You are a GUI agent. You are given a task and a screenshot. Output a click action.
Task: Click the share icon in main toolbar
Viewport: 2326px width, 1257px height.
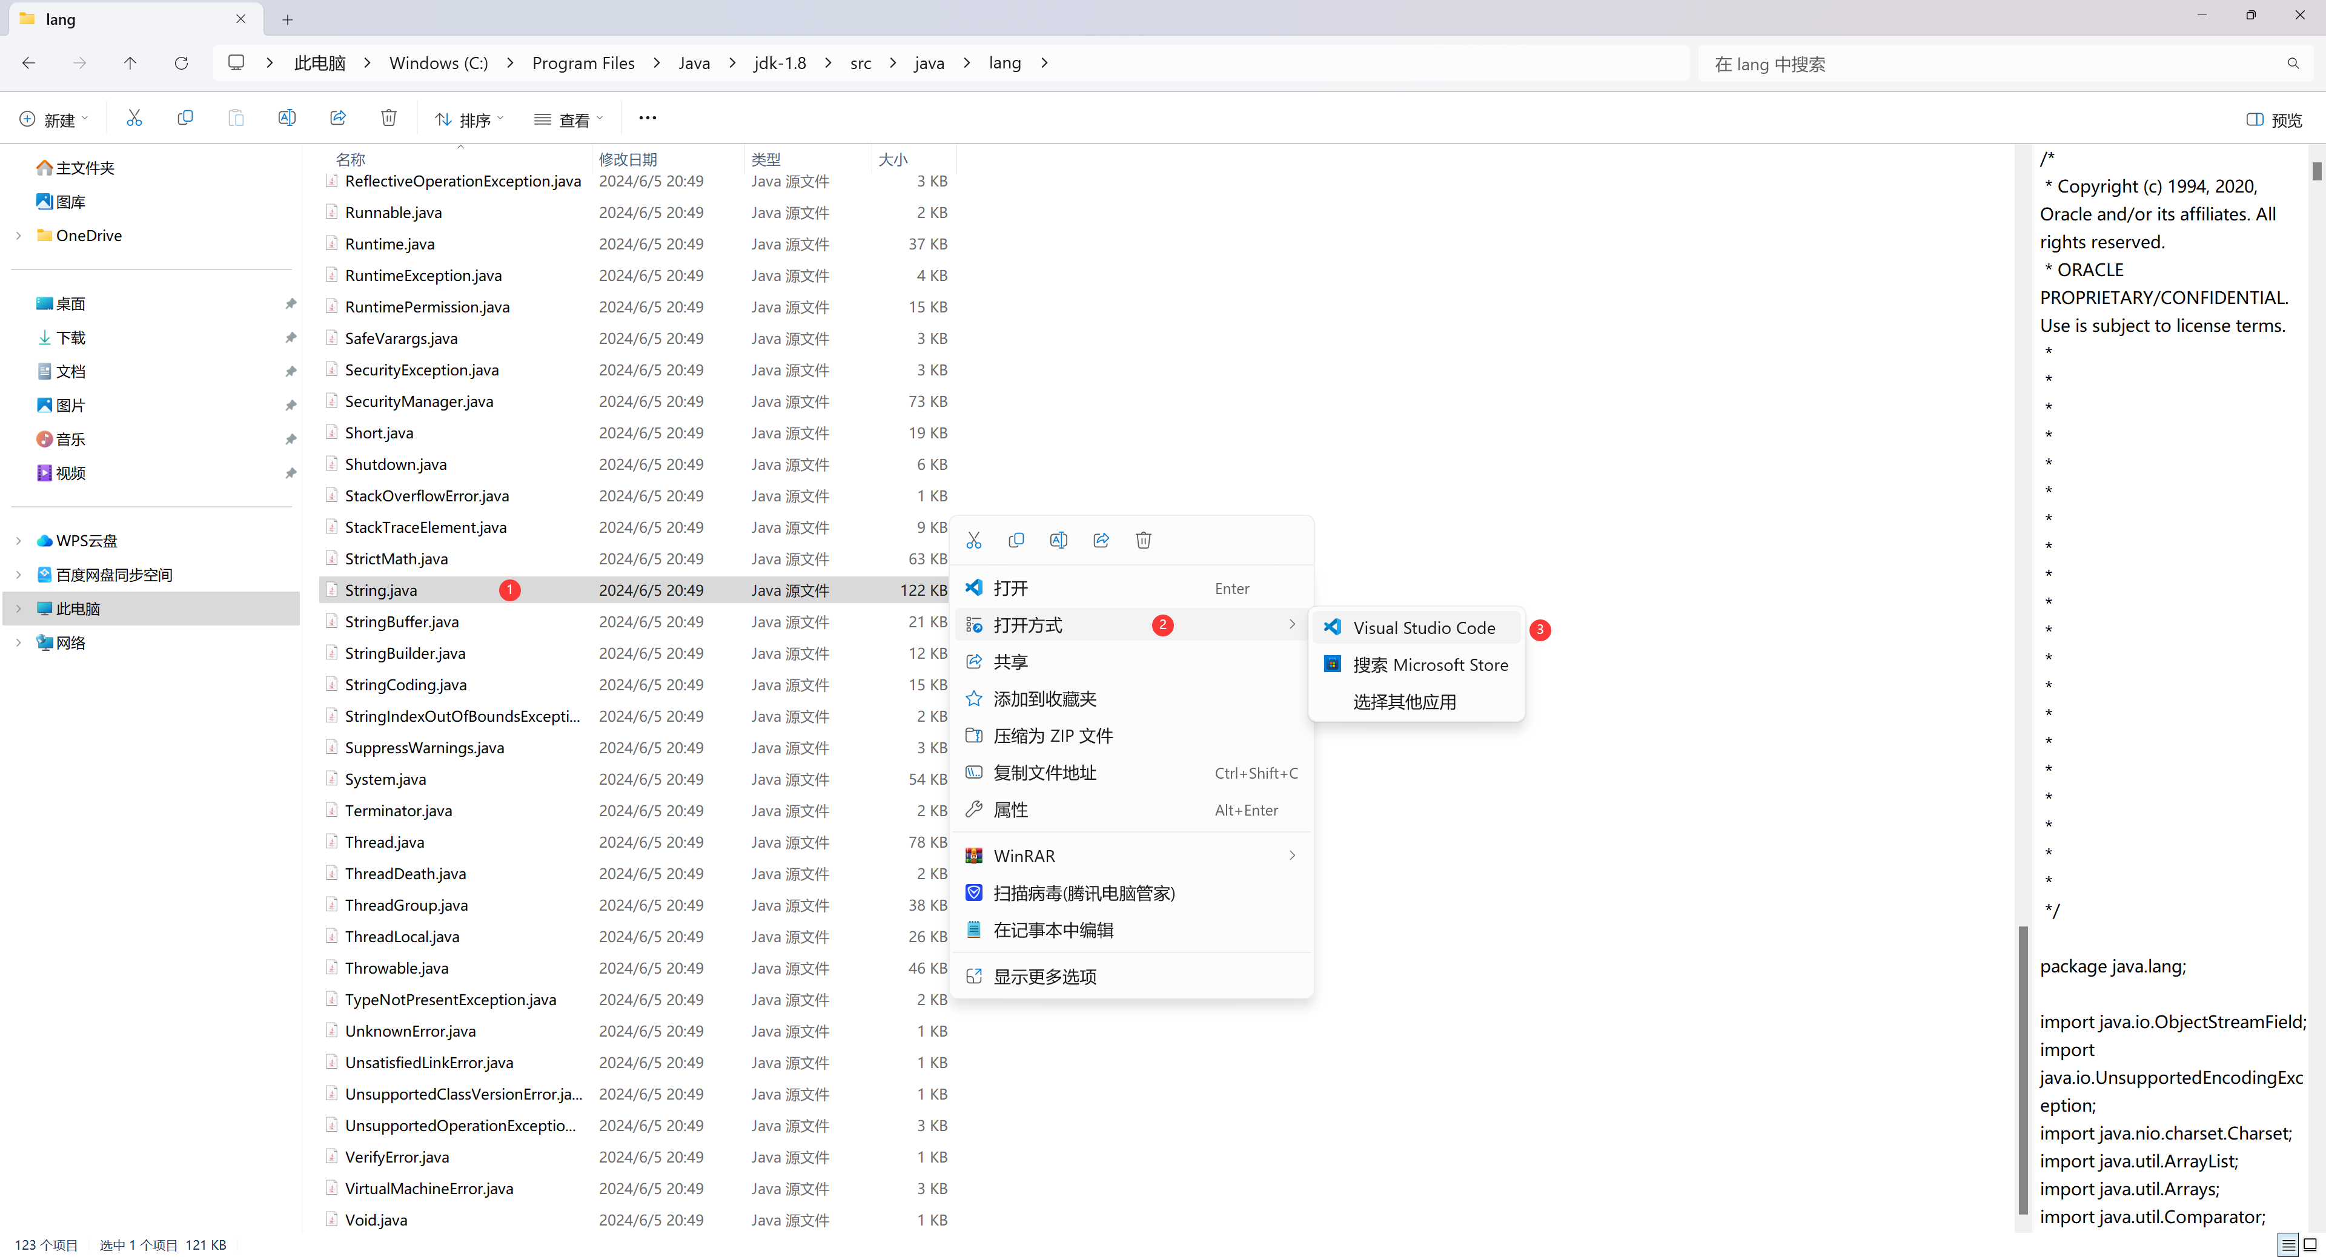[338, 118]
